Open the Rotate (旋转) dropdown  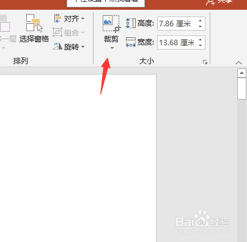pos(69,46)
